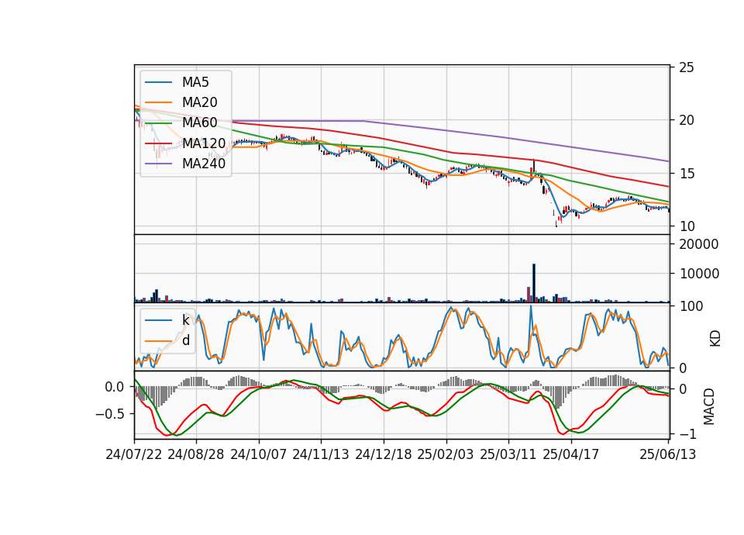Click the MA20 legend label
The width and height of the screenshot is (744, 535).
tap(199, 102)
